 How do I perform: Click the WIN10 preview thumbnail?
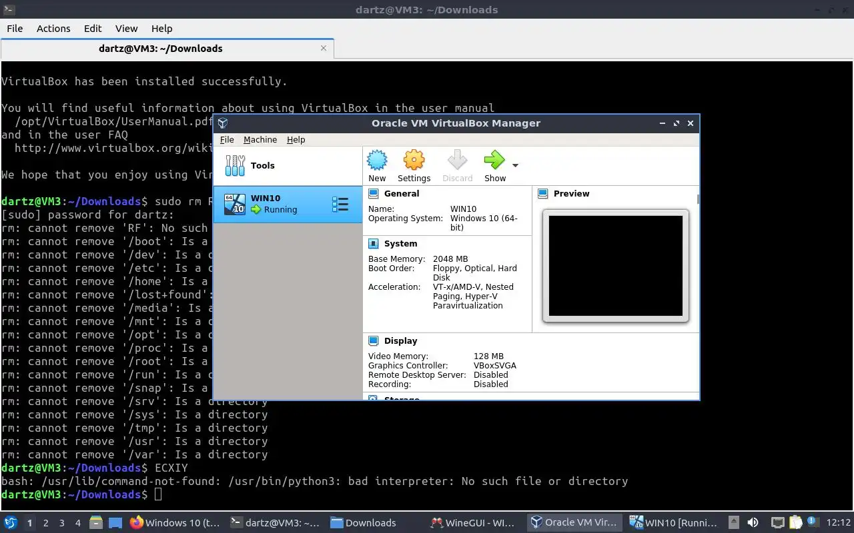[615, 265]
